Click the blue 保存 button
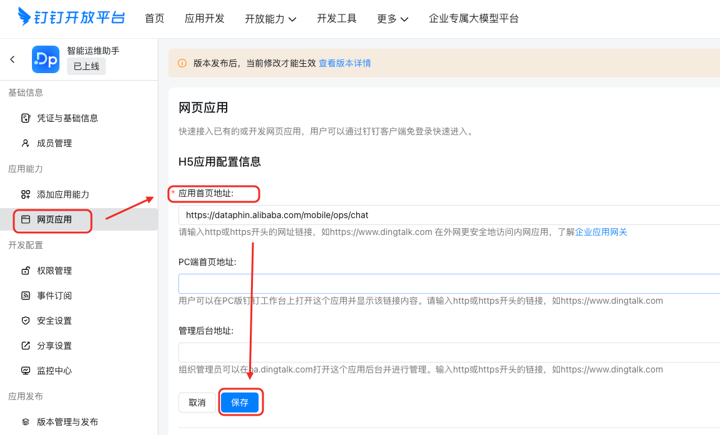The image size is (720, 435). [240, 402]
